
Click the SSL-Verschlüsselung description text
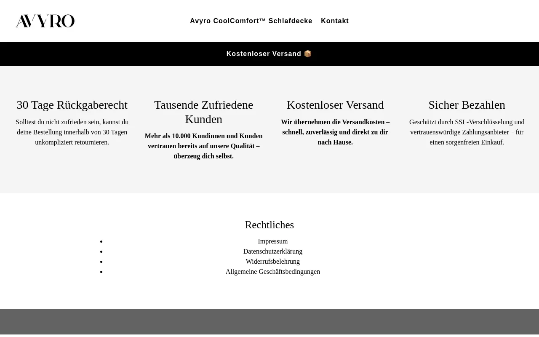pos(467,132)
